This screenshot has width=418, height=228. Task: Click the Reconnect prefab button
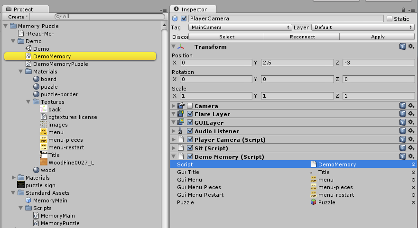coord(302,36)
